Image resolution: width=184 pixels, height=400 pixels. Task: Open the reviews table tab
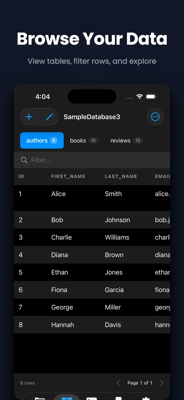(x=126, y=140)
